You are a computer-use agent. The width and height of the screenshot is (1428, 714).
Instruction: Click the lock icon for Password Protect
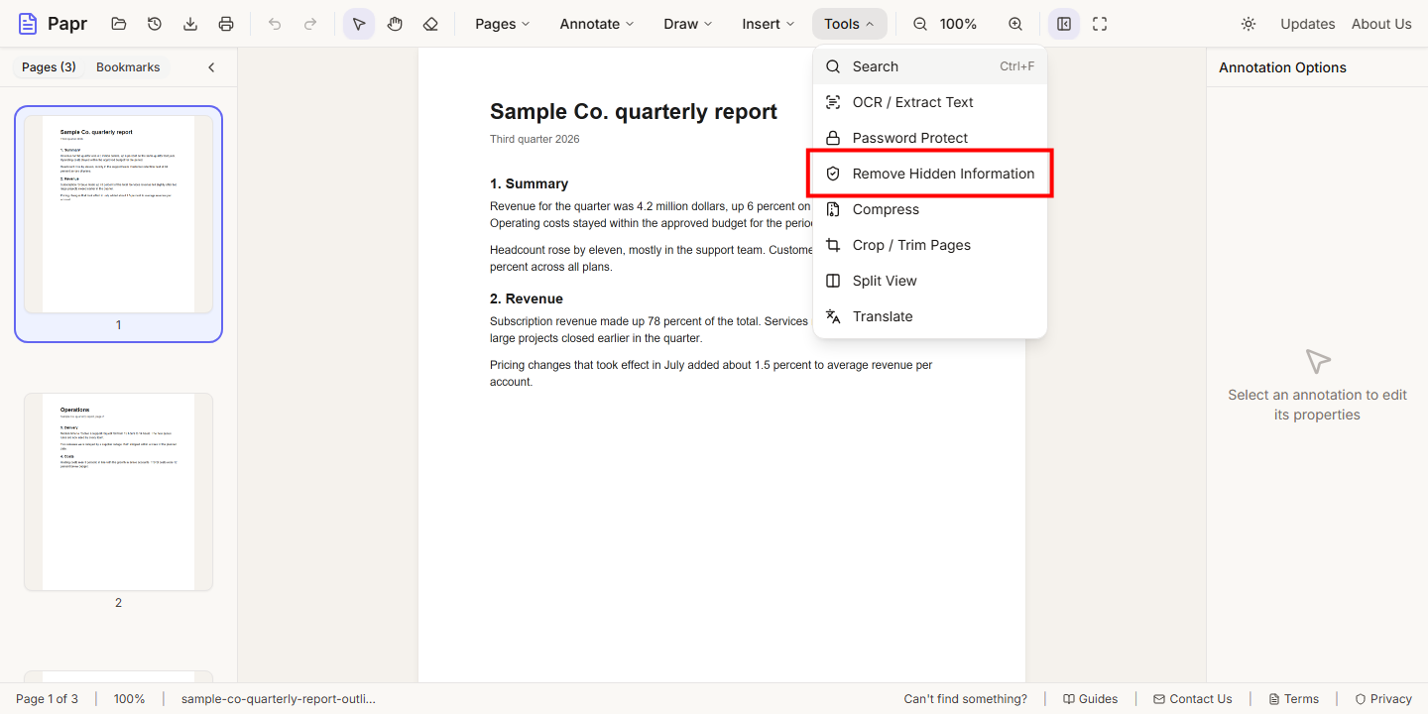tap(833, 138)
